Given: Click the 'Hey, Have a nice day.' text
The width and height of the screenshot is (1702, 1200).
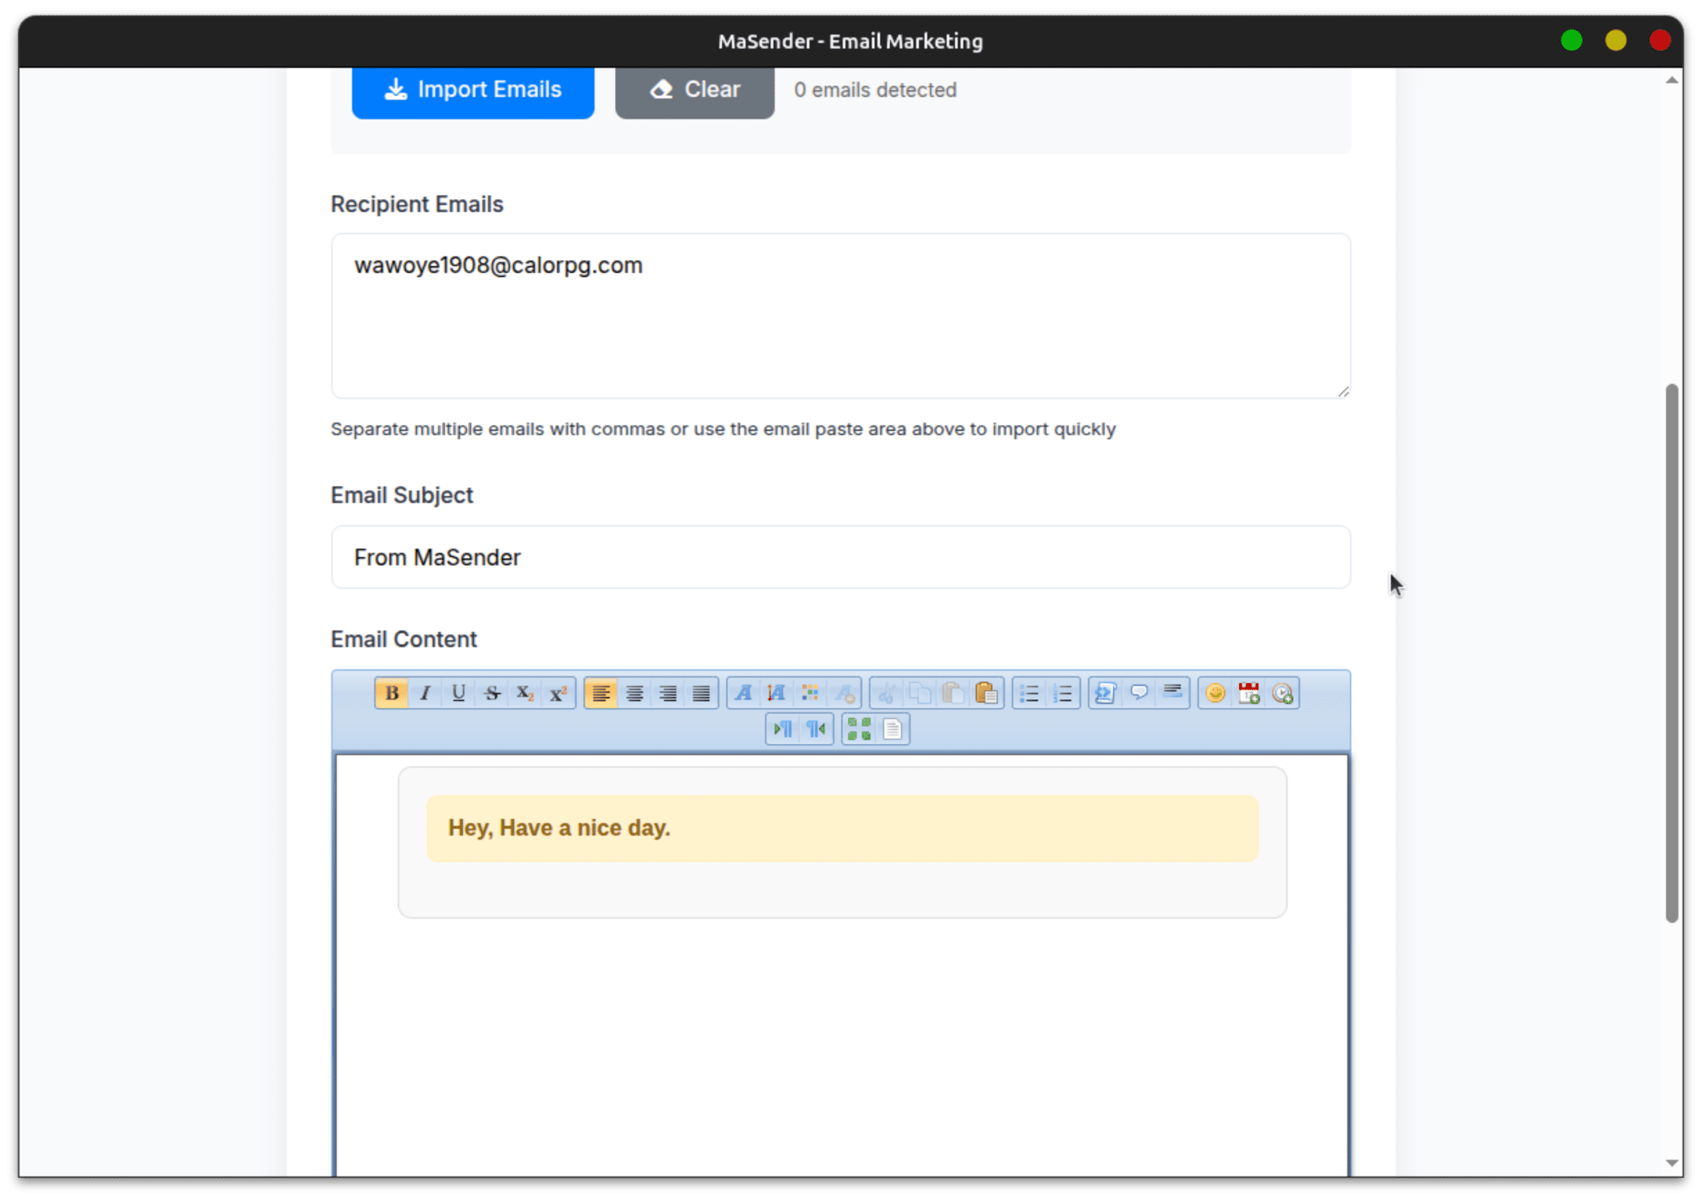Looking at the screenshot, I should [x=559, y=828].
